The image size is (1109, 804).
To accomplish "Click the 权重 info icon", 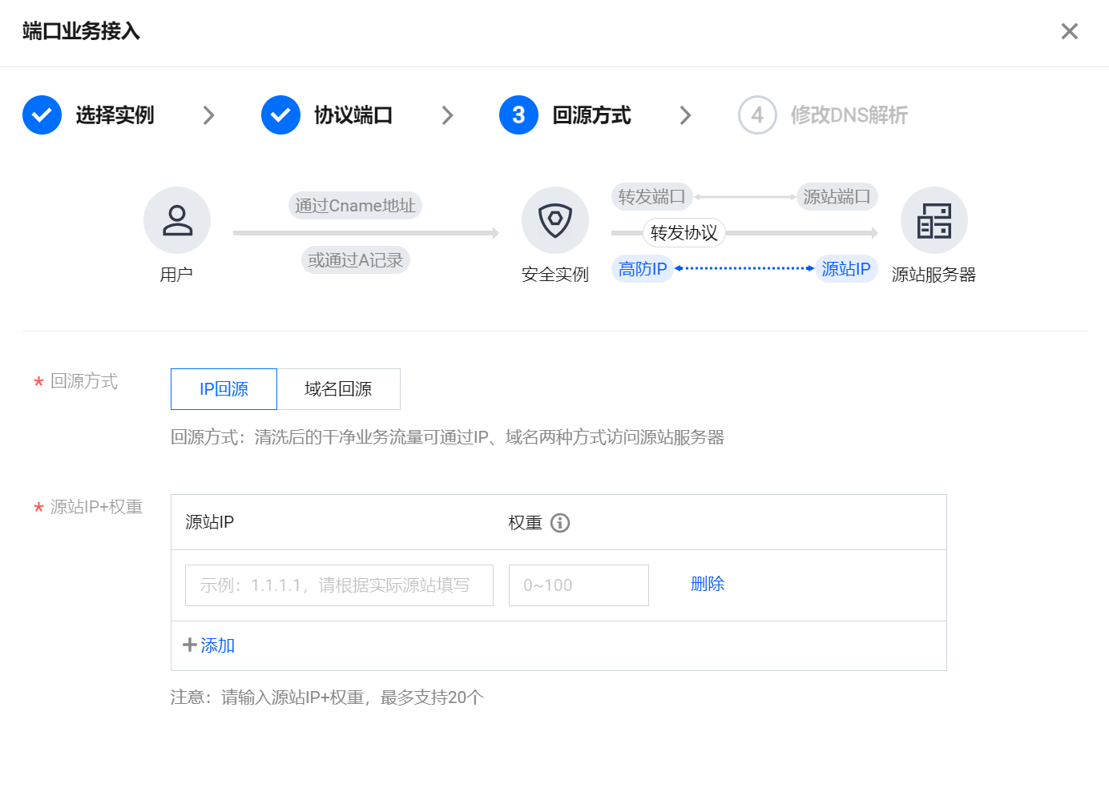I will 560,523.
